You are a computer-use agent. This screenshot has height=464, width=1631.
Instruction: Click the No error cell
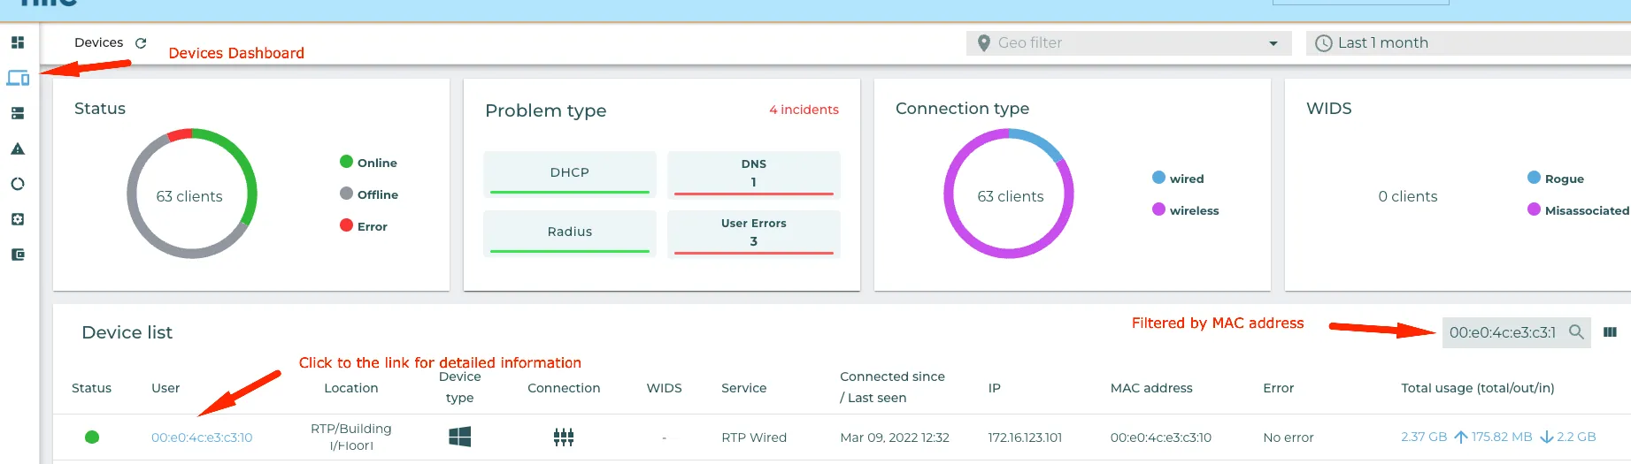pyautogui.click(x=1289, y=437)
